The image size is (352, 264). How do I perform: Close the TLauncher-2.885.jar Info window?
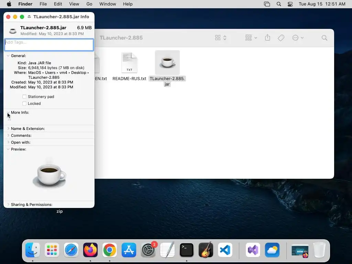8,17
